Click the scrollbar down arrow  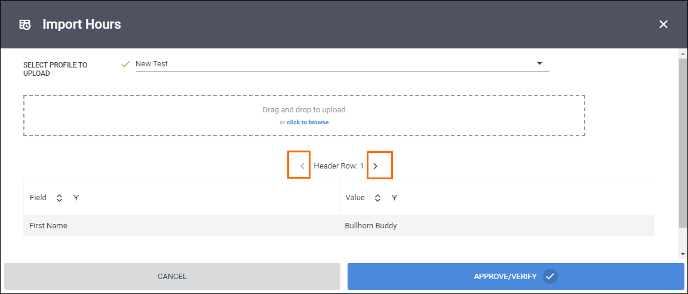pos(683,254)
